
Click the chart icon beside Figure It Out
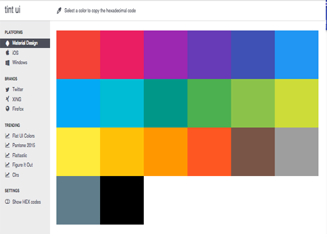pyautogui.click(x=8, y=165)
